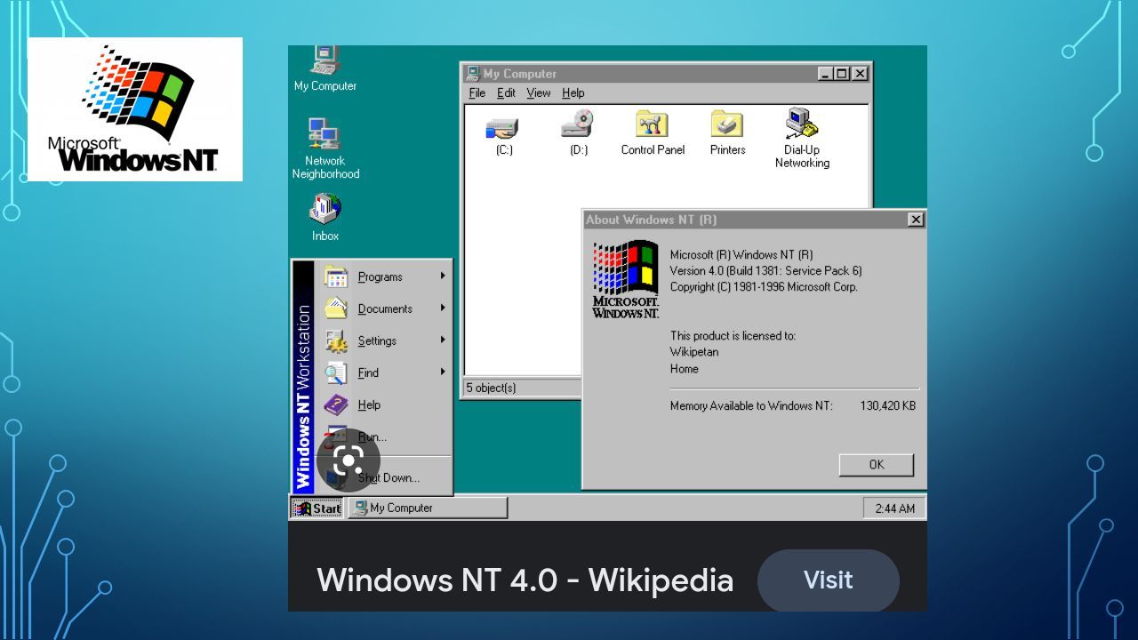The image size is (1138, 640).
Task: Minimize the My Computer window
Action: tap(826, 74)
